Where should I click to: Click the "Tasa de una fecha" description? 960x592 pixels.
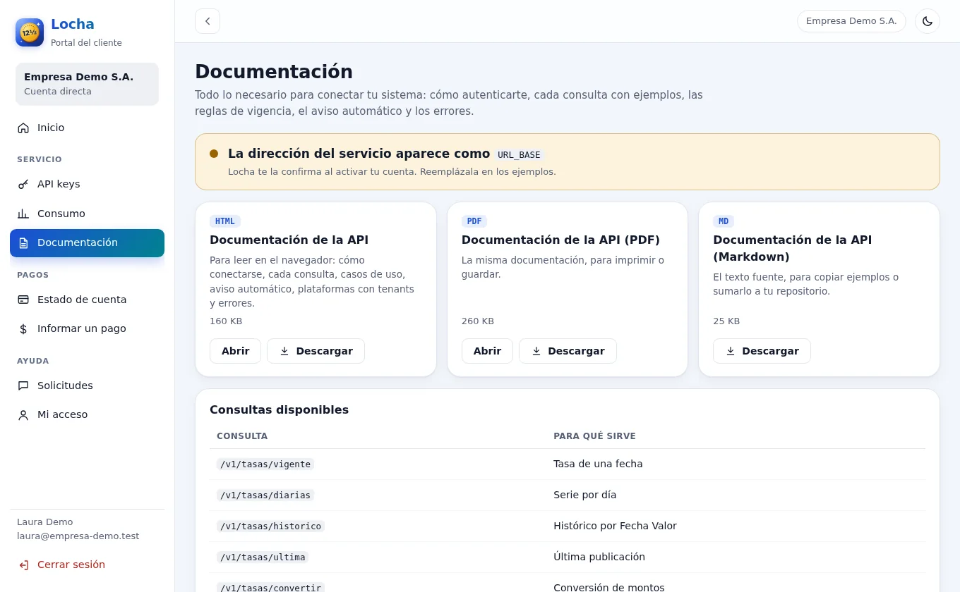point(598,464)
